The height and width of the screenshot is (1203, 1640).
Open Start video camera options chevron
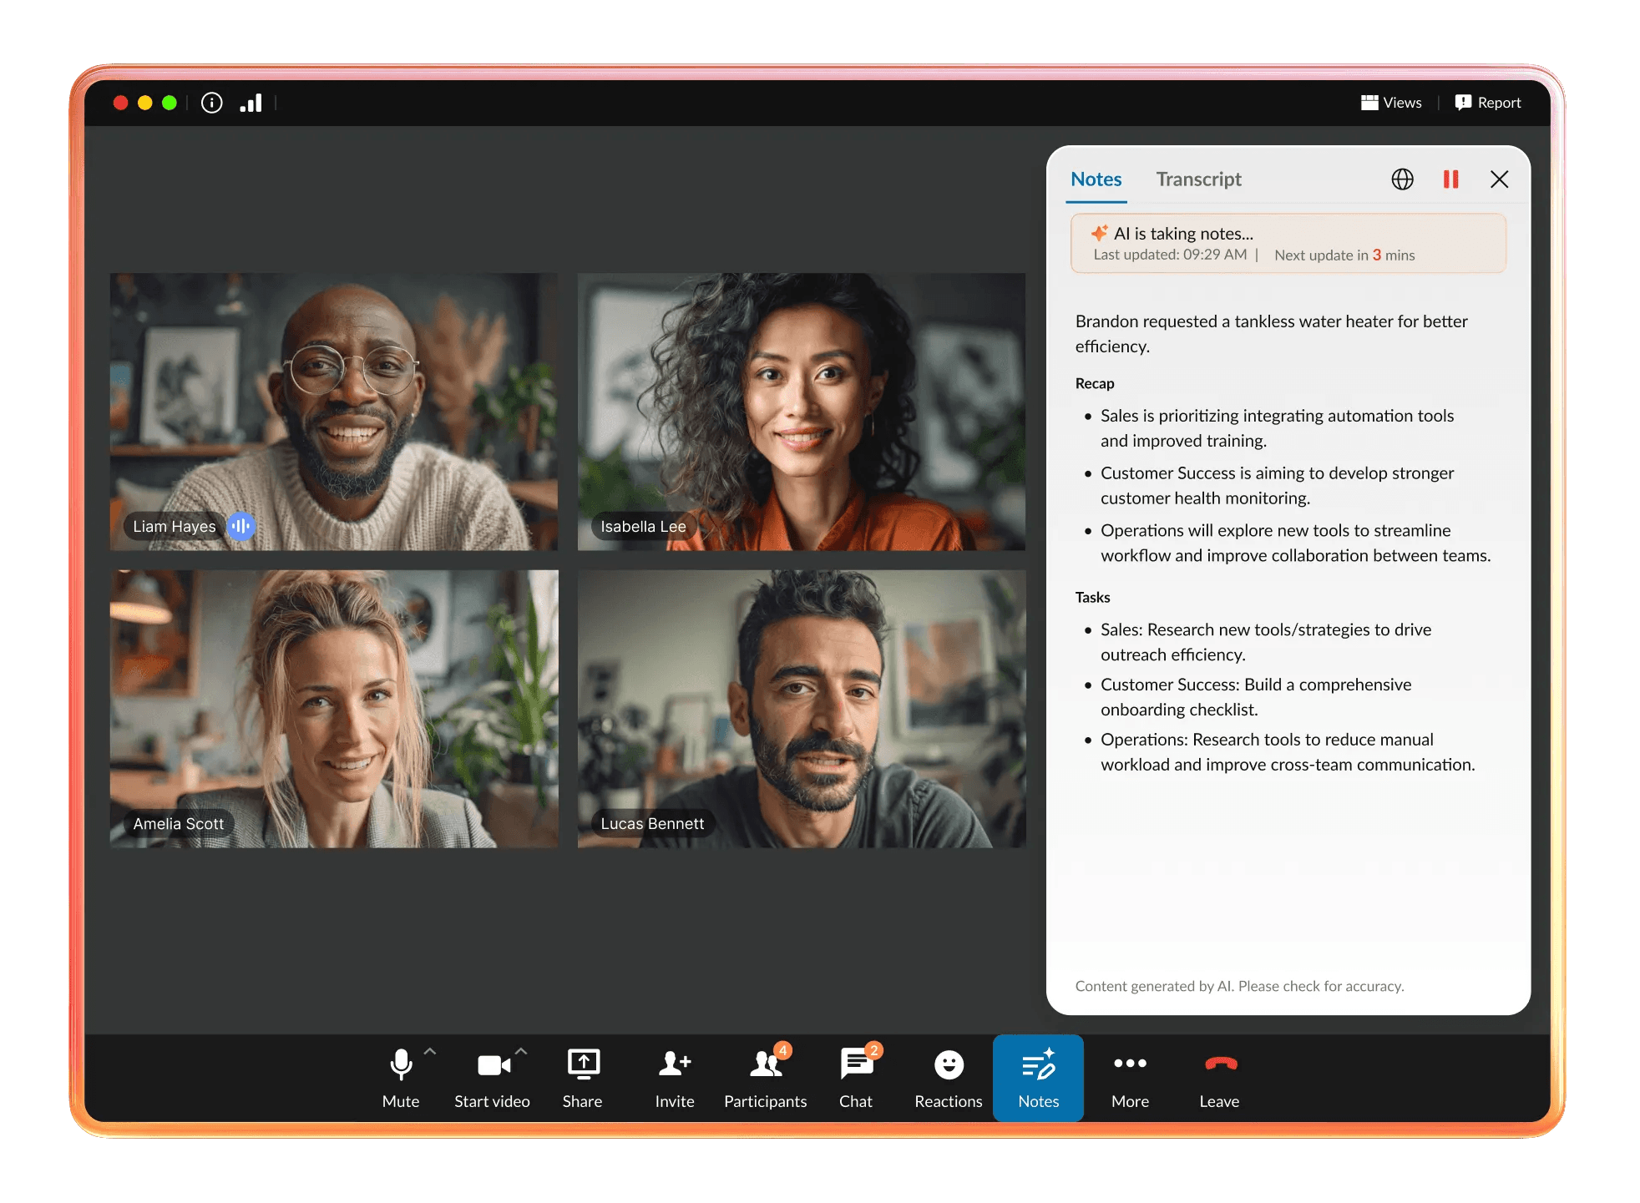(x=522, y=1050)
